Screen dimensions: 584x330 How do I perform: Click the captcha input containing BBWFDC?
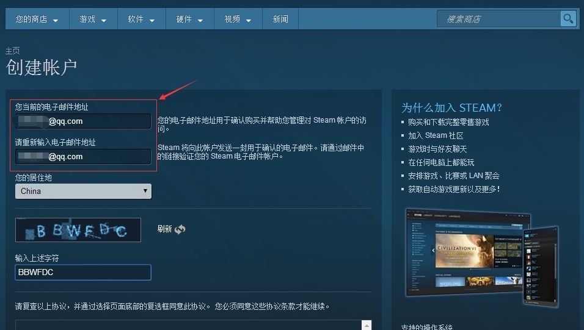click(83, 272)
